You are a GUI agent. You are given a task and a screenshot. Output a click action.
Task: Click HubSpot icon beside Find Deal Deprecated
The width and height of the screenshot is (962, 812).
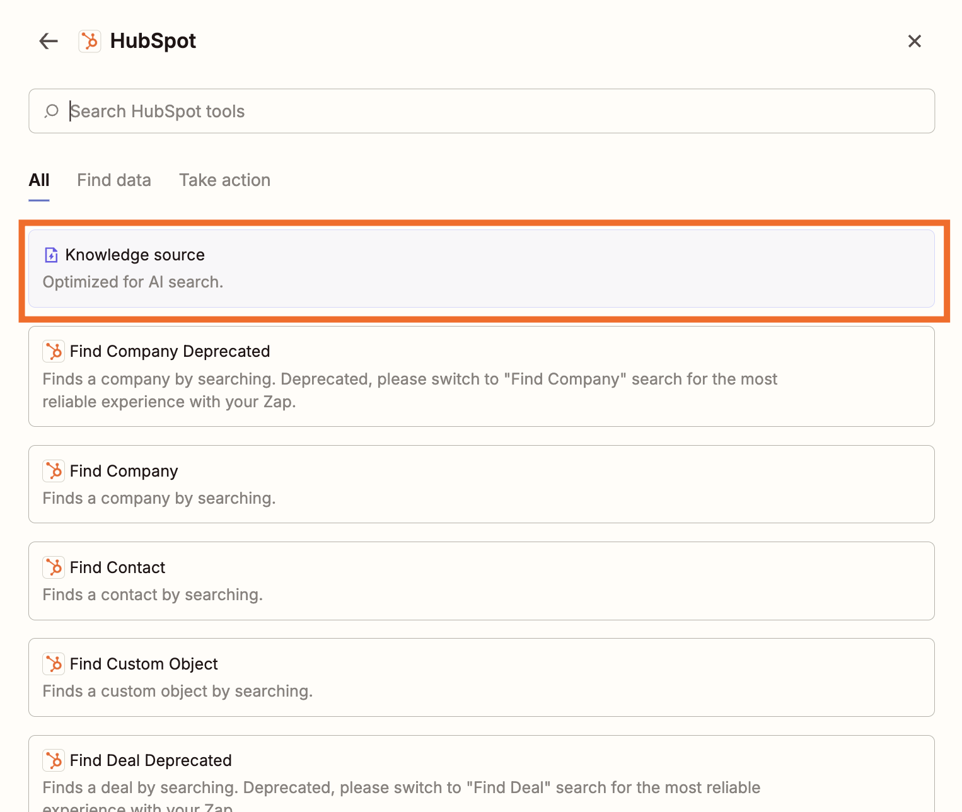(x=54, y=760)
